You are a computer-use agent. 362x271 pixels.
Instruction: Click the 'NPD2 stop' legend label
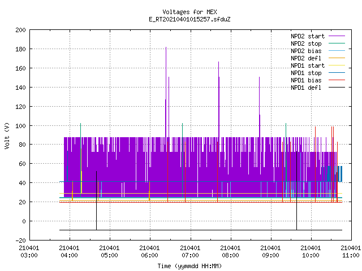(x=306, y=43)
